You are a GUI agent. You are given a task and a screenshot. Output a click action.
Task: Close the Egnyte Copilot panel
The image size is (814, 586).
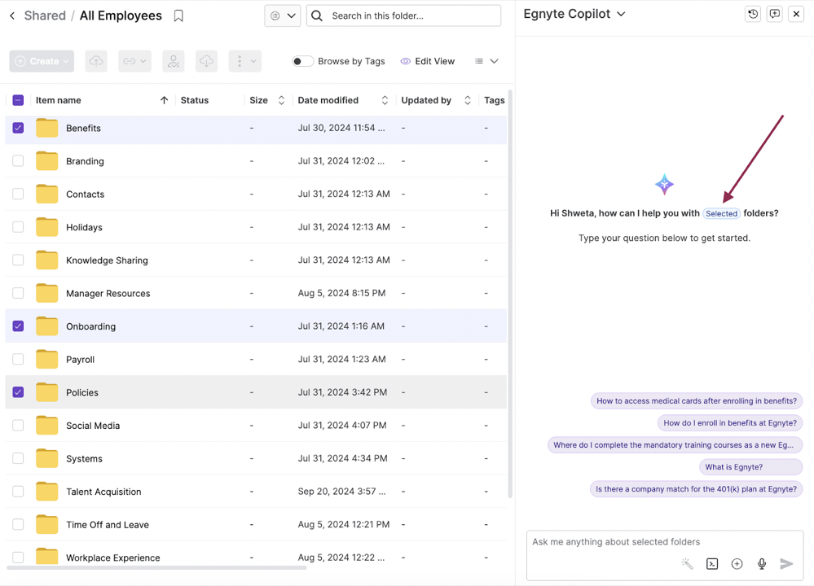click(x=796, y=14)
